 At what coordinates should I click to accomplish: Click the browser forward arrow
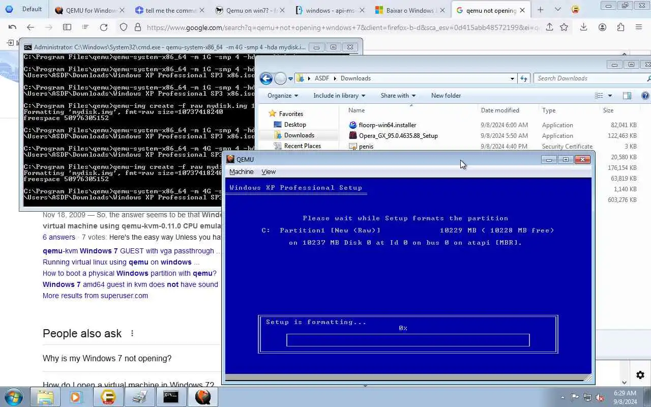(x=48, y=27)
